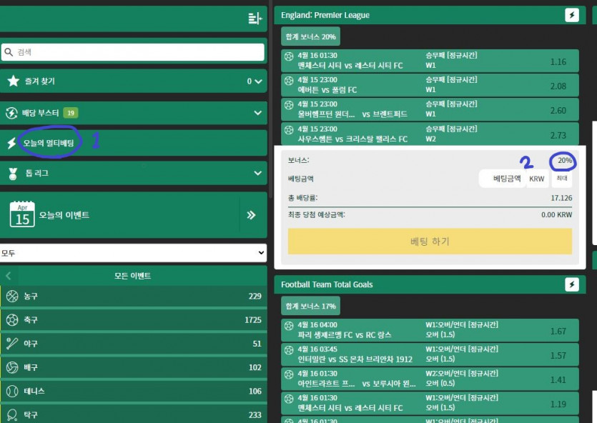Click the tennis ball icon in sports list
Viewport: 597px width, 423px height.
pos(12,391)
